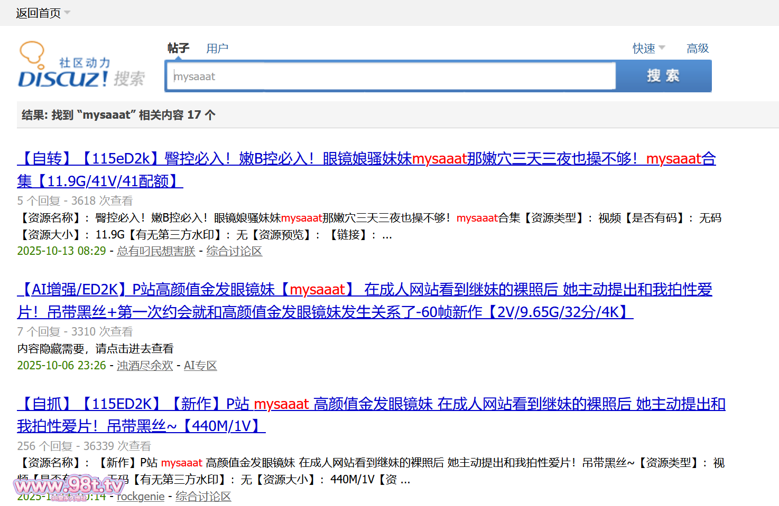Go back via the 返回首页 link
This screenshot has height=506, width=779.
(x=38, y=13)
